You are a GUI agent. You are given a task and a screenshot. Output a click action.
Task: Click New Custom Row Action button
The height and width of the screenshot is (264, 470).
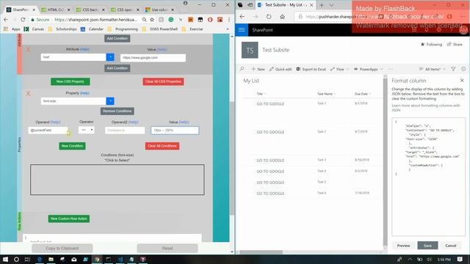coord(68,219)
